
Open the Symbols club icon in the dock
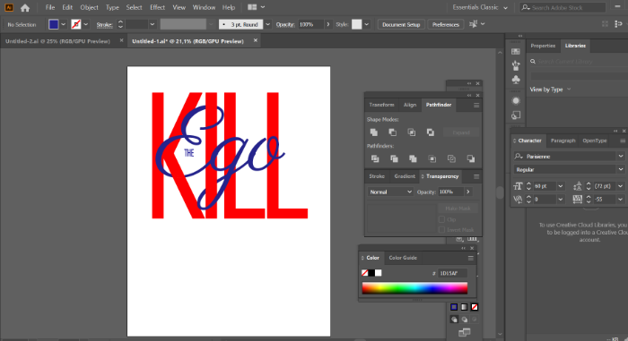coord(516,79)
